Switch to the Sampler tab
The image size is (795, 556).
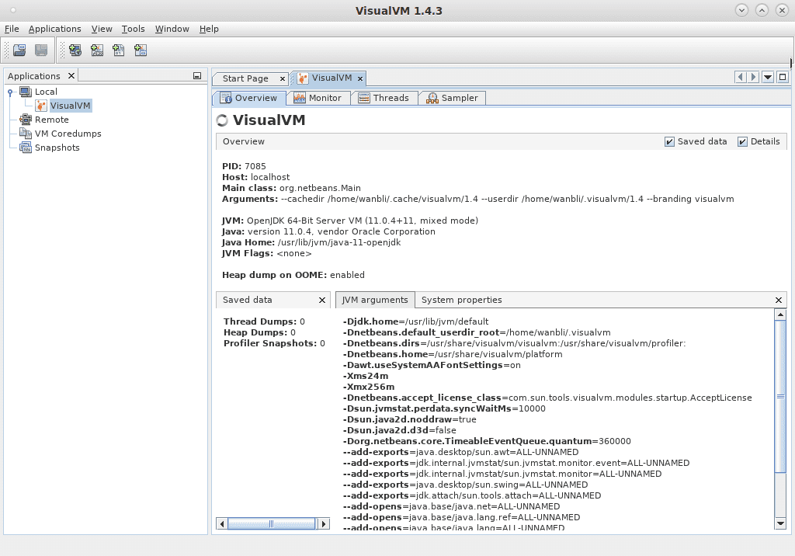click(x=453, y=98)
